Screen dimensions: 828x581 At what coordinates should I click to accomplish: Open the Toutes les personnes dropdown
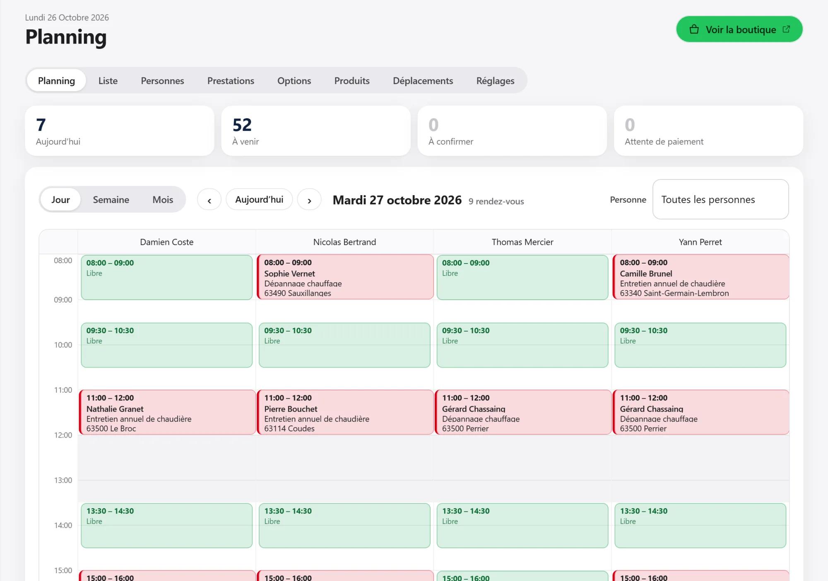tap(720, 199)
